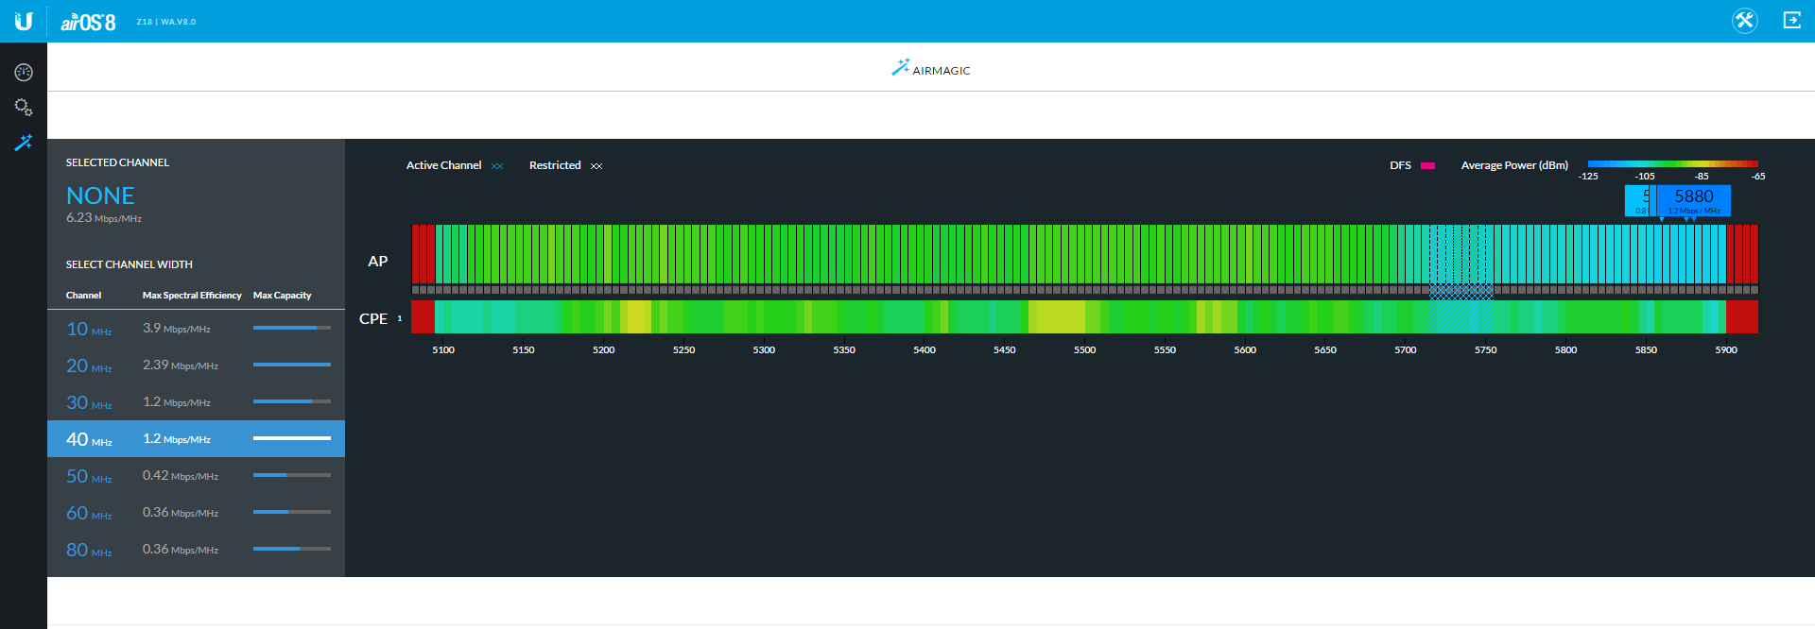This screenshot has width=1815, height=629.
Task: Click the 5100 frequency axis label
Action: (443, 350)
